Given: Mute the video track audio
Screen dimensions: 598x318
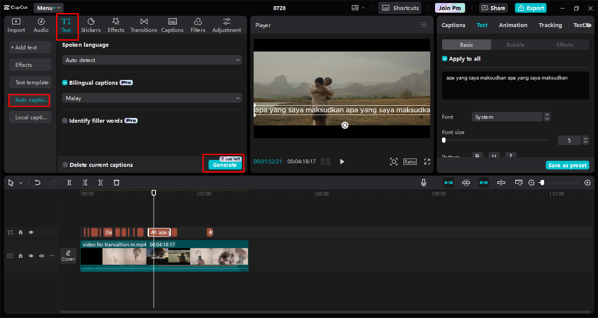Looking at the screenshot, I should pyautogui.click(x=42, y=256).
